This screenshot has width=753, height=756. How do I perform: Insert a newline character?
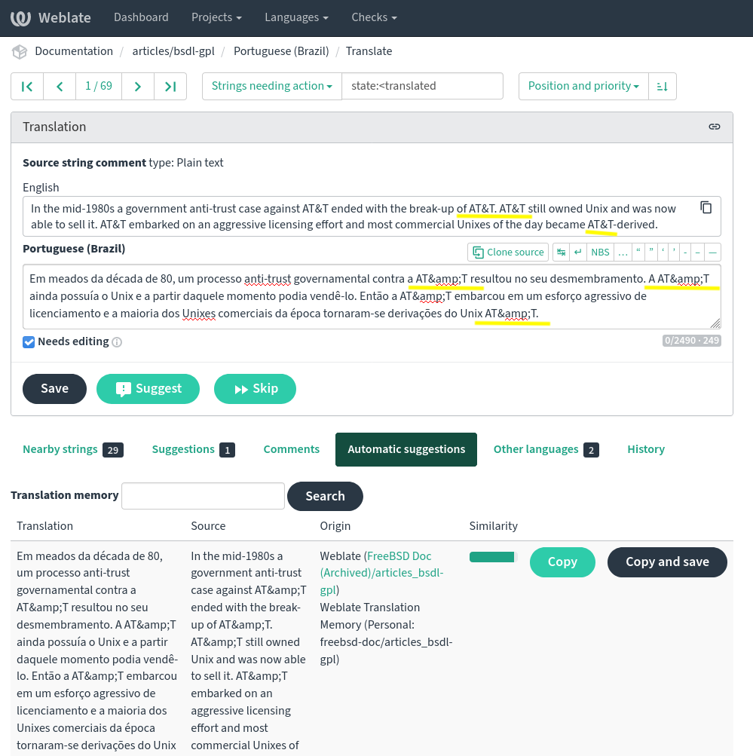tap(578, 253)
